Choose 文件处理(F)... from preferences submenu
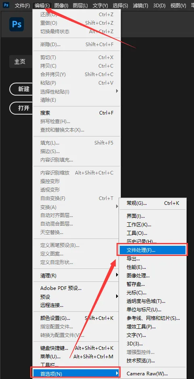This screenshot has width=194, height=379. (152, 250)
